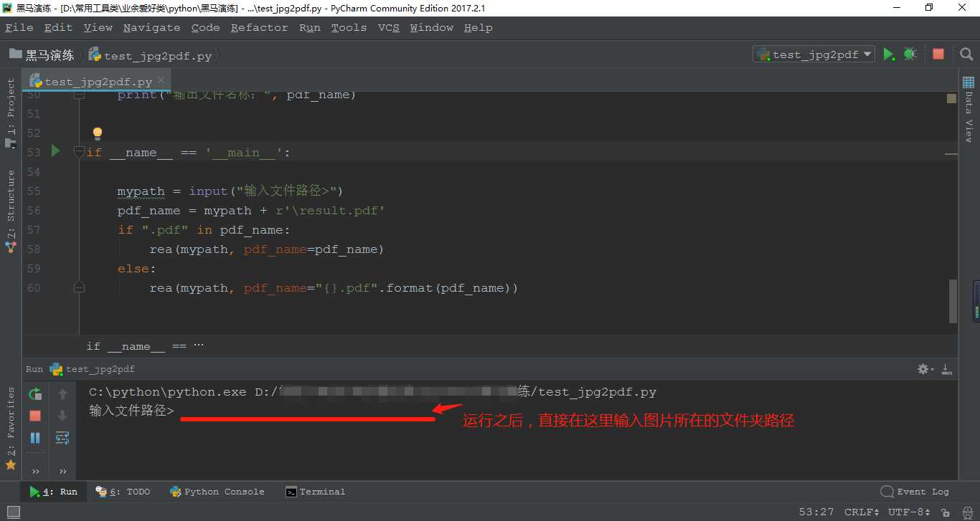Screen dimensions: 980x521
Task: Open the Window menu
Action: [x=431, y=27]
